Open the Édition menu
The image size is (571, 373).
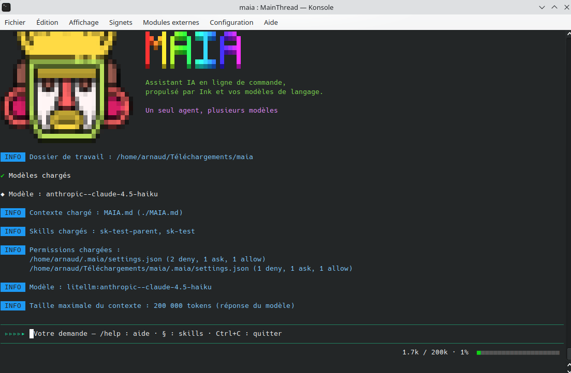pyautogui.click(x=47, y=22)
